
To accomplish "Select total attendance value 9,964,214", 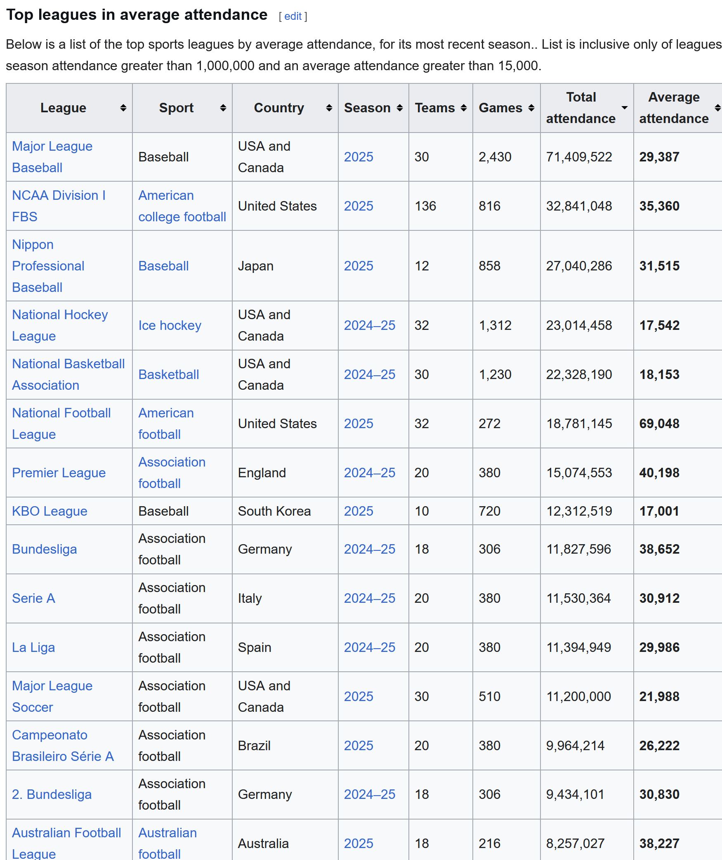I will click(x=575, y=746).
